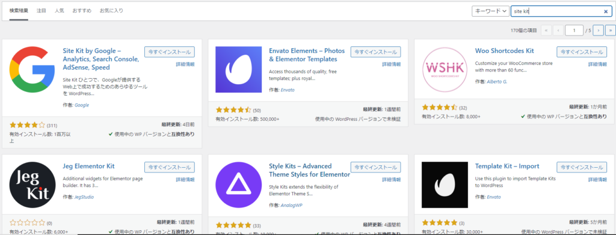
Task: Click the Jeg Kit plugin icon
Action: (x=32, y=185)
